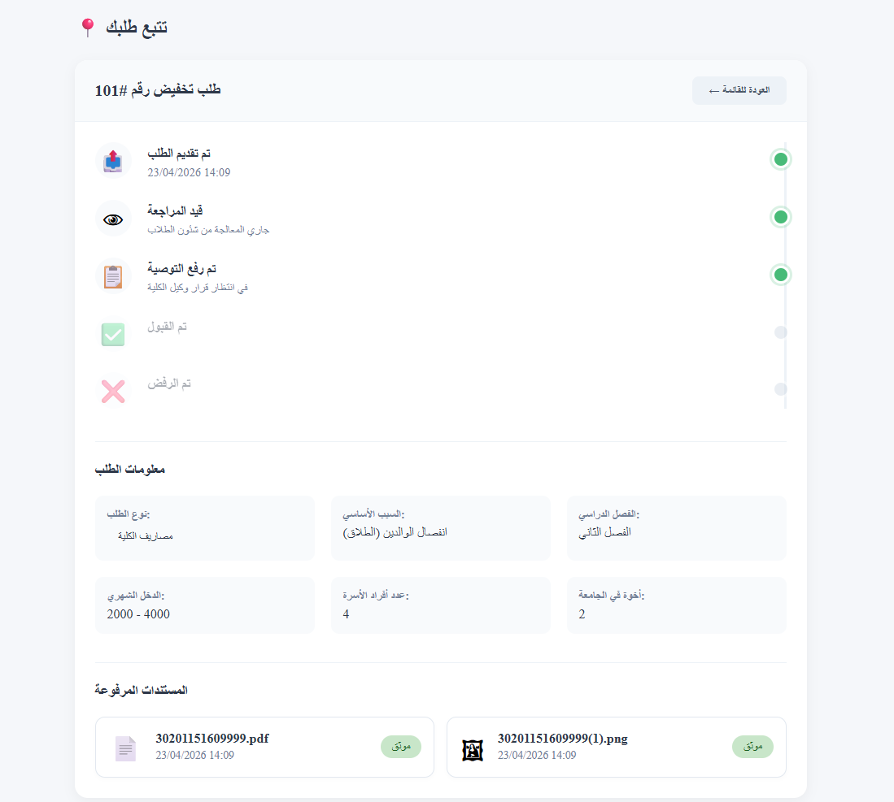The width and height of the screenshot is (894, 802).
Task: Click the gray status dot for تم القبول step
Action: click(x=780, y=332)
